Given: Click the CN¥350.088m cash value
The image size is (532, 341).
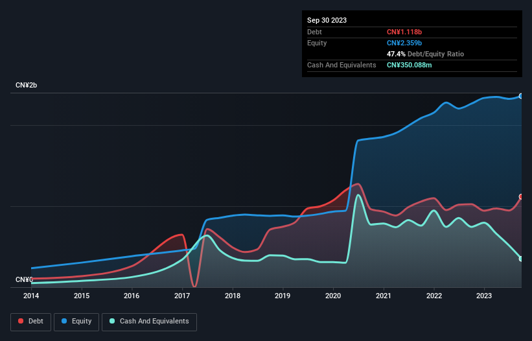Looking at the screenshot, I should [x=410, y=65].
